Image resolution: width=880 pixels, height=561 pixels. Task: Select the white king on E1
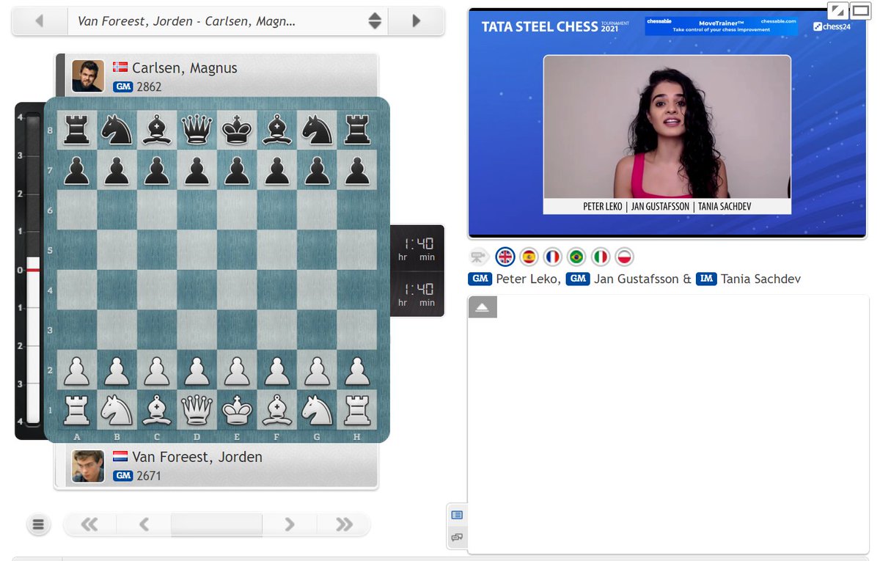(237, 409)
